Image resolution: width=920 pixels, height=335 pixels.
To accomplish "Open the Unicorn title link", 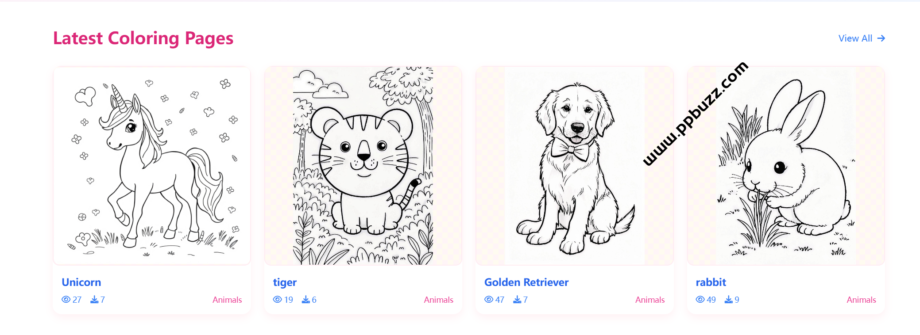I will (x=81, y=282).
